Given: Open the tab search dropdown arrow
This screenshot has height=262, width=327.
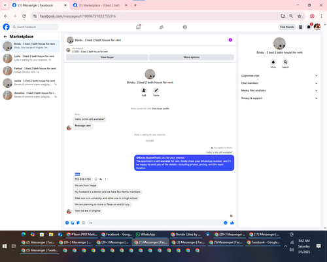Looking at the screenshot, I should pyautogui.click(x=5, y=5).
